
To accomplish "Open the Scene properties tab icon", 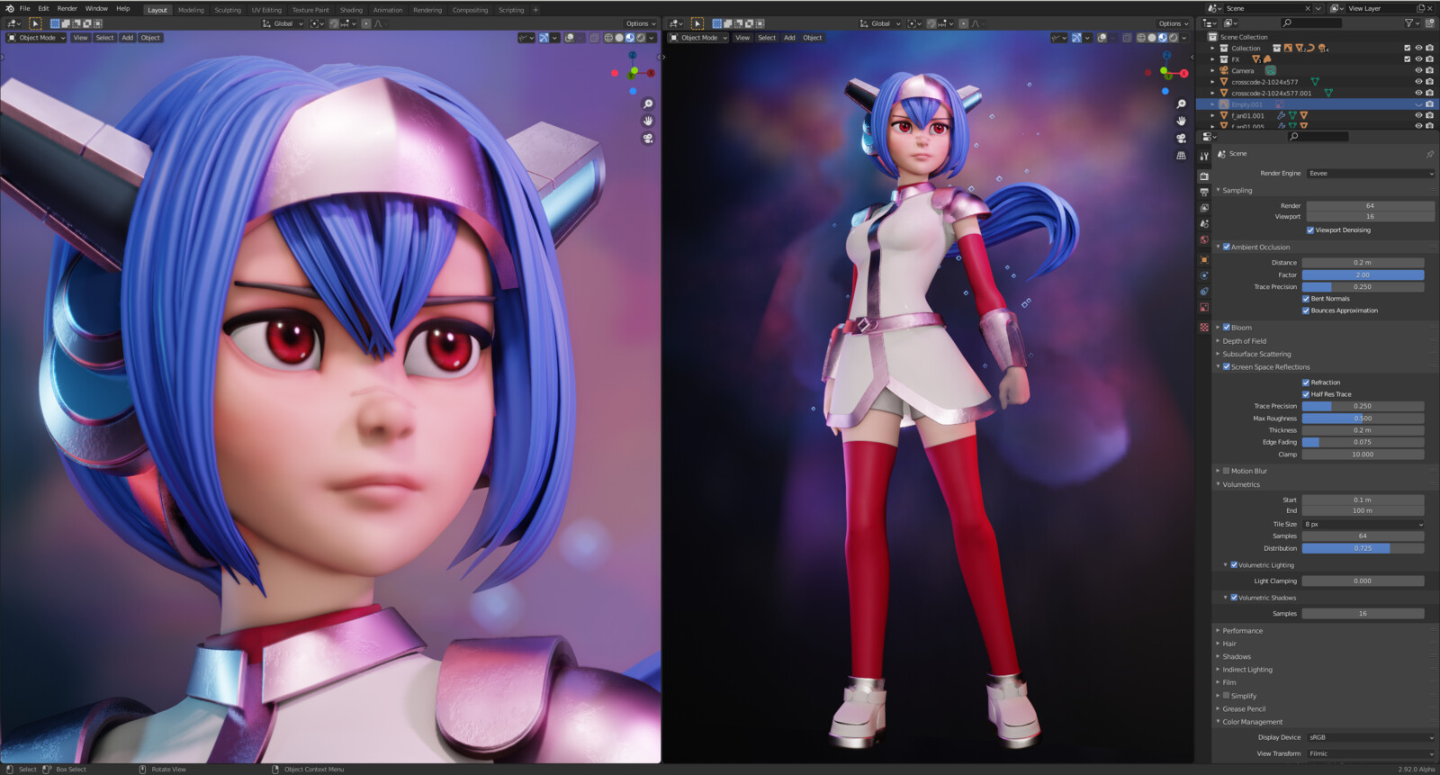I will point(1204,224).
